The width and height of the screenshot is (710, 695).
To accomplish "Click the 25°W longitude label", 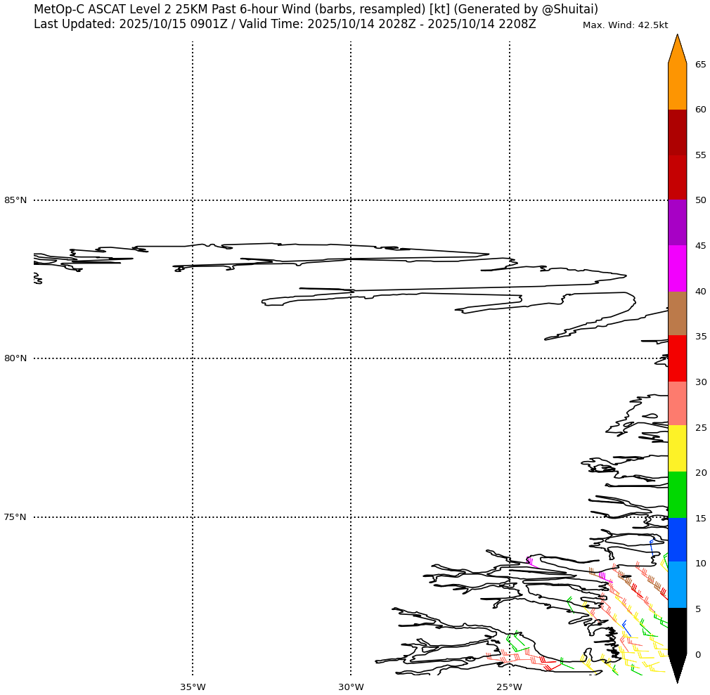I will tap(510, 687).
